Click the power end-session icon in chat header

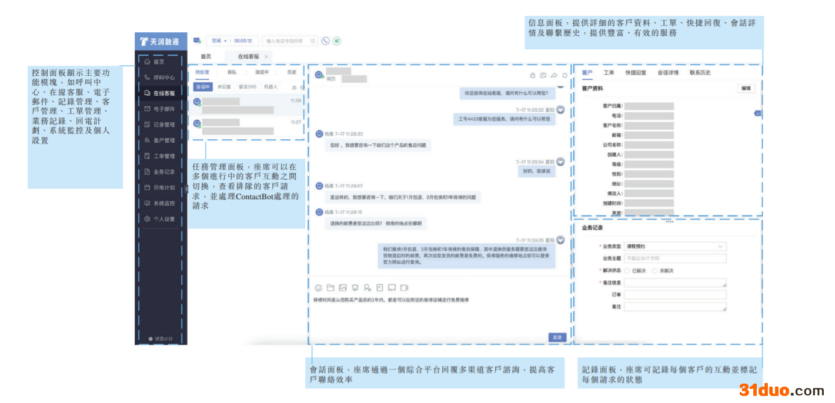coord(565,75)
